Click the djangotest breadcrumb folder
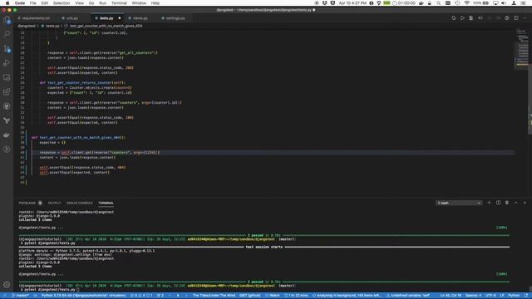The image size is (532, 299). click(27, 26)
